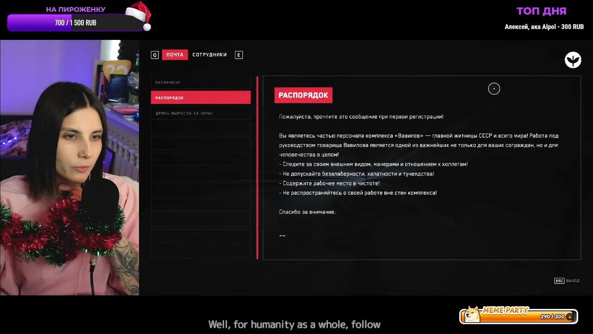Click the round plant emblem icon
The height and width of the screenshot is (334, 593).
pos(573,60)
